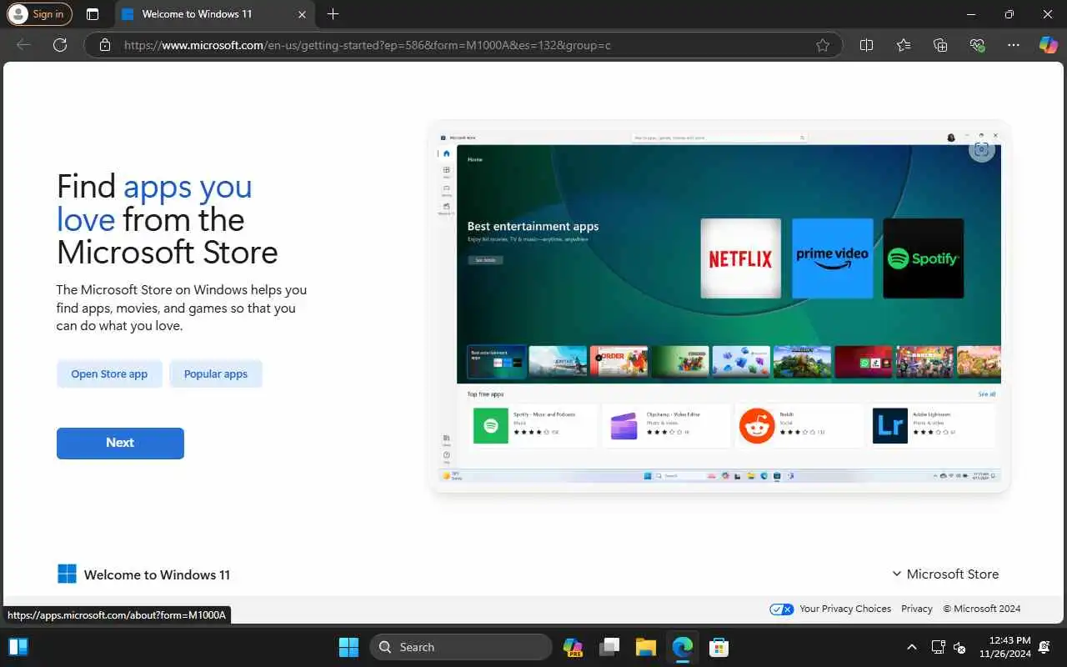Click the address bar URL field
The image size is (1067, 667).
463,45
